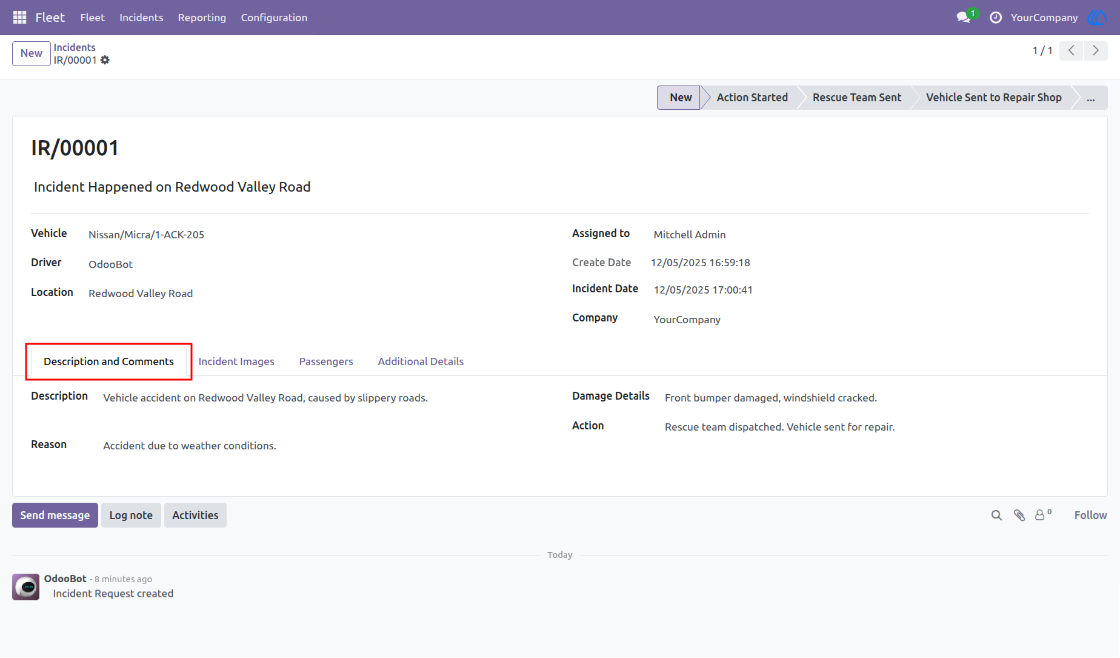Create a New incident record

[x=32, y=53]
